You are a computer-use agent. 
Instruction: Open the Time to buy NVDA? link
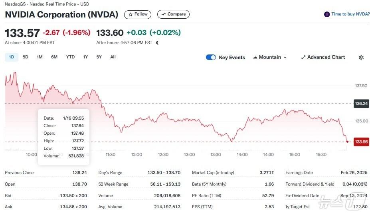pos(350,14)
